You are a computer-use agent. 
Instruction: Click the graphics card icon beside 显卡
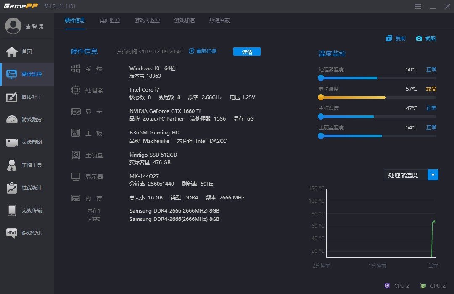(x=76, y=111)
